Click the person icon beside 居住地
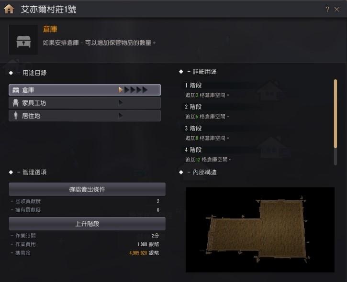Image resolution: width=347 pixels, height=282 pixels. click(15, 116)
